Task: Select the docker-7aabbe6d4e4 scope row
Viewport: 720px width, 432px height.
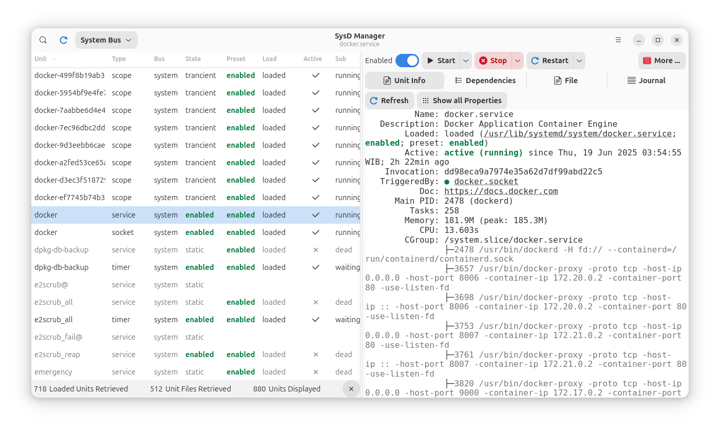Action: point(196,110)
